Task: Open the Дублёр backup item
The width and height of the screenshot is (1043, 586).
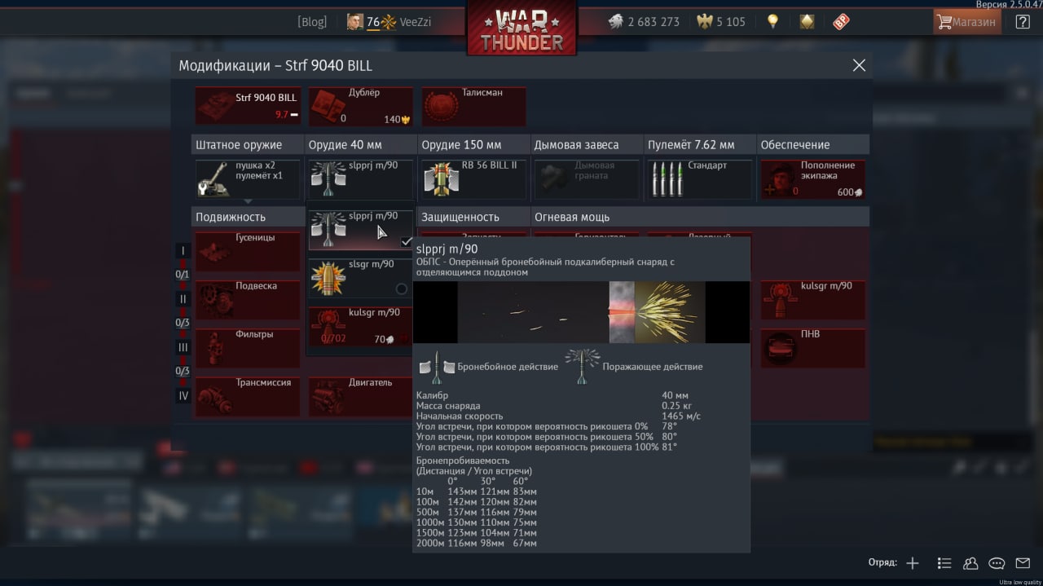Action: [x=360, y=107]
